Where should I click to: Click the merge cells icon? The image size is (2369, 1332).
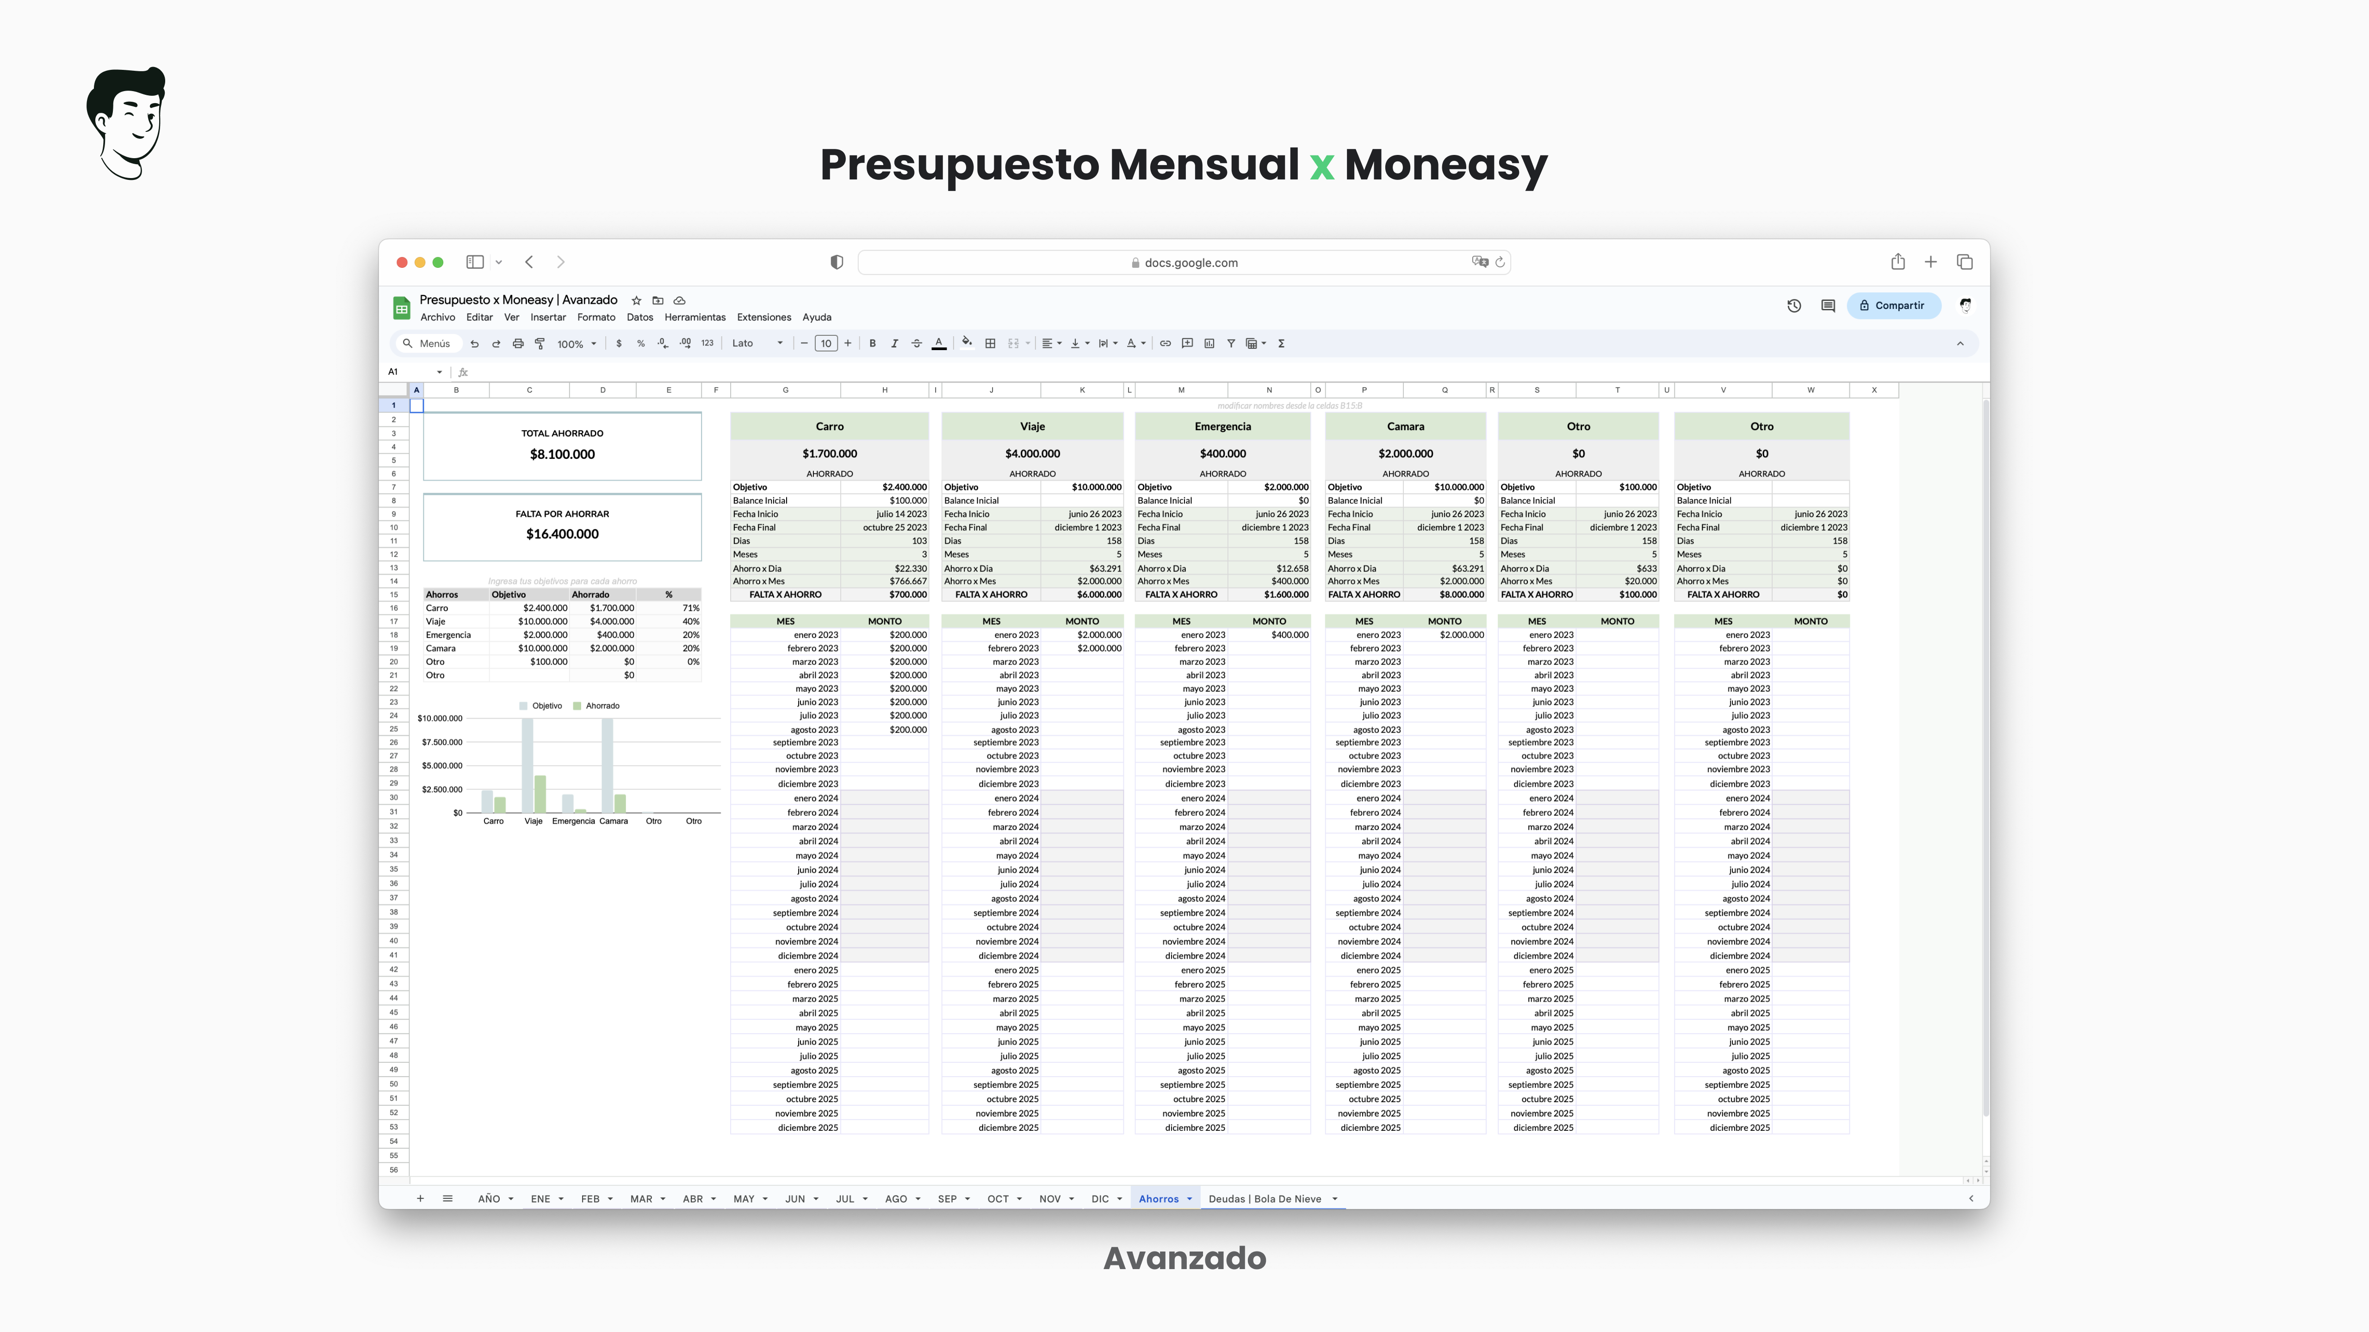point(1013,344)
